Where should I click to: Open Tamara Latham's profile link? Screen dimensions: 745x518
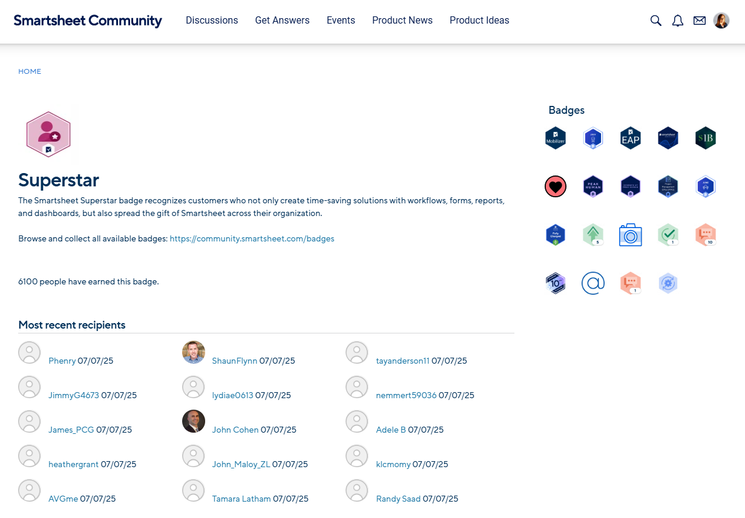(x=241, y=499)
